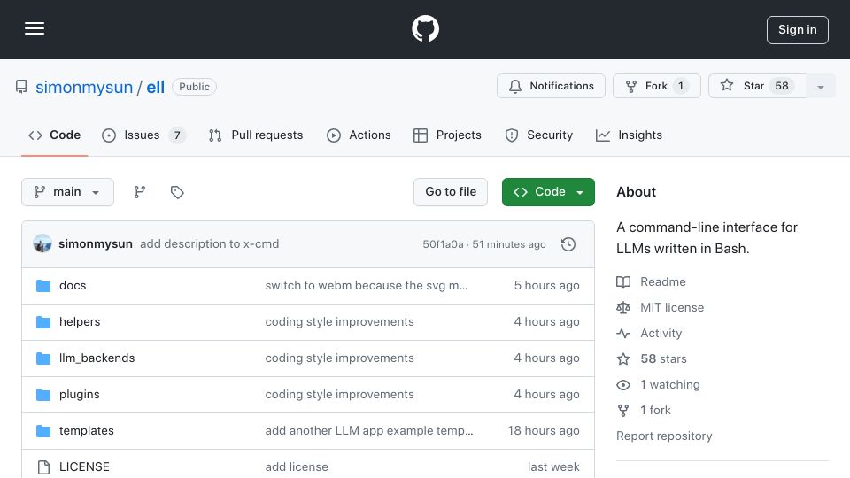The image size is (850, 478).
Task: Open the main branch selector dropdown
Action: (x=68, y=192)
